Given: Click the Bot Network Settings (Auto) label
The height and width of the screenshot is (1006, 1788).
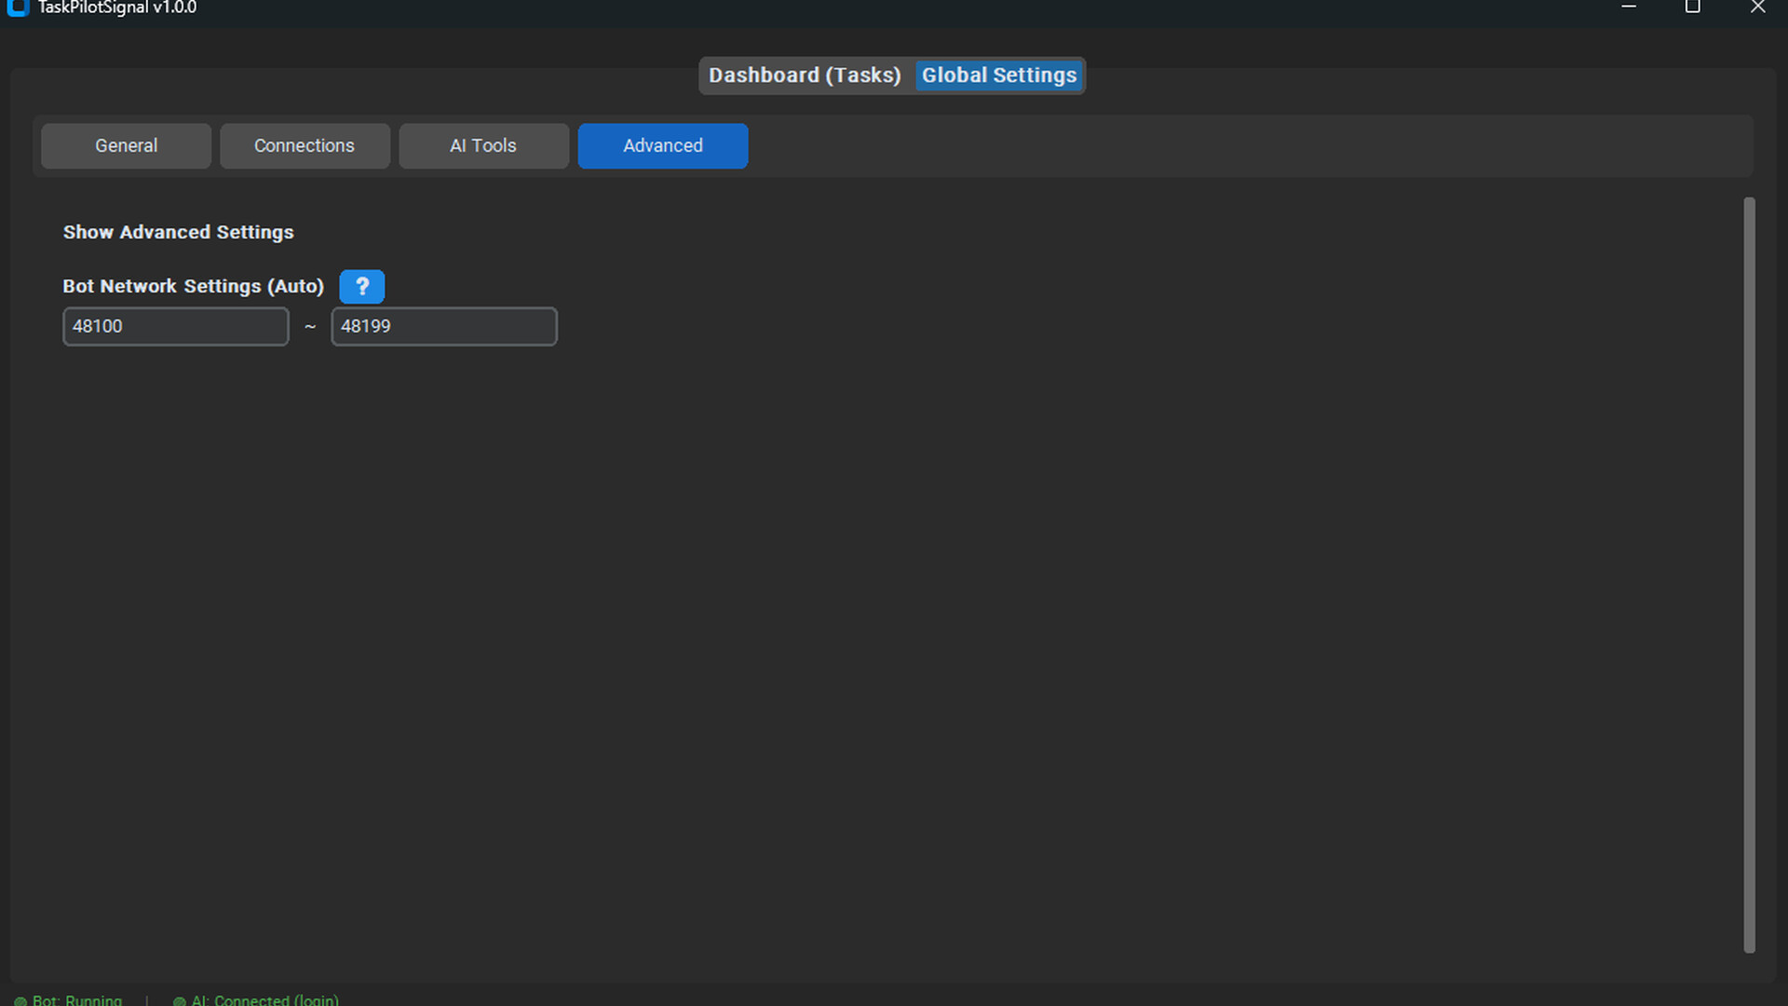Looking at the screenshot, I should pos(193,286).
